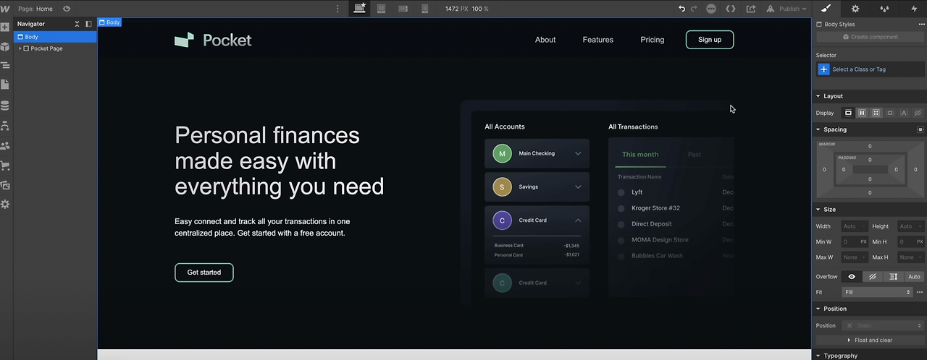Viewport: 927px width, 360px height.
Task: Click the Min W value field
Action: [x=855, y=241]
